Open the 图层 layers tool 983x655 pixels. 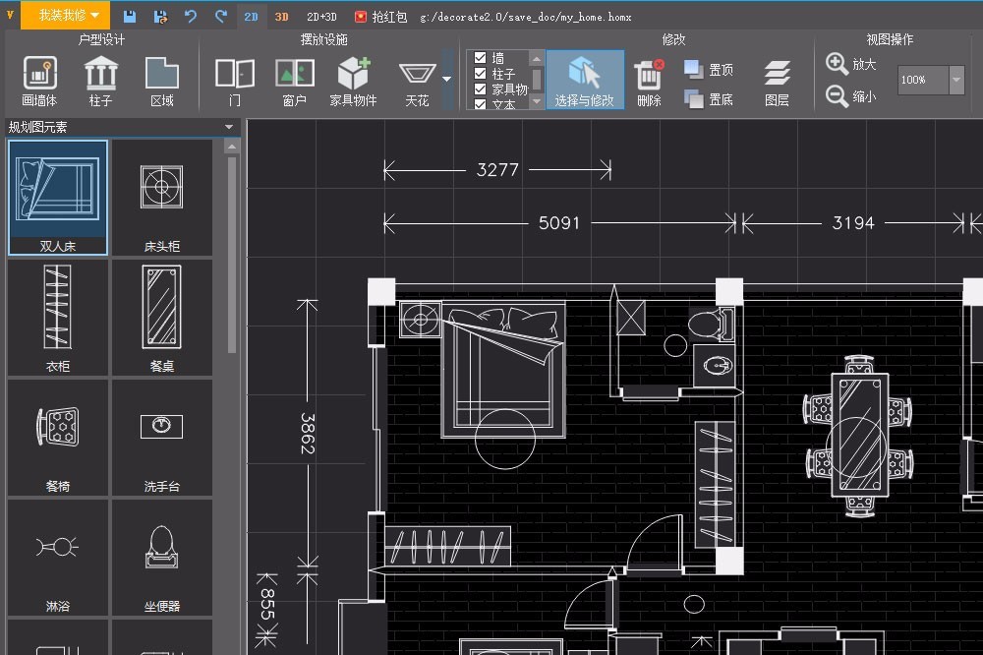[777, 81]
